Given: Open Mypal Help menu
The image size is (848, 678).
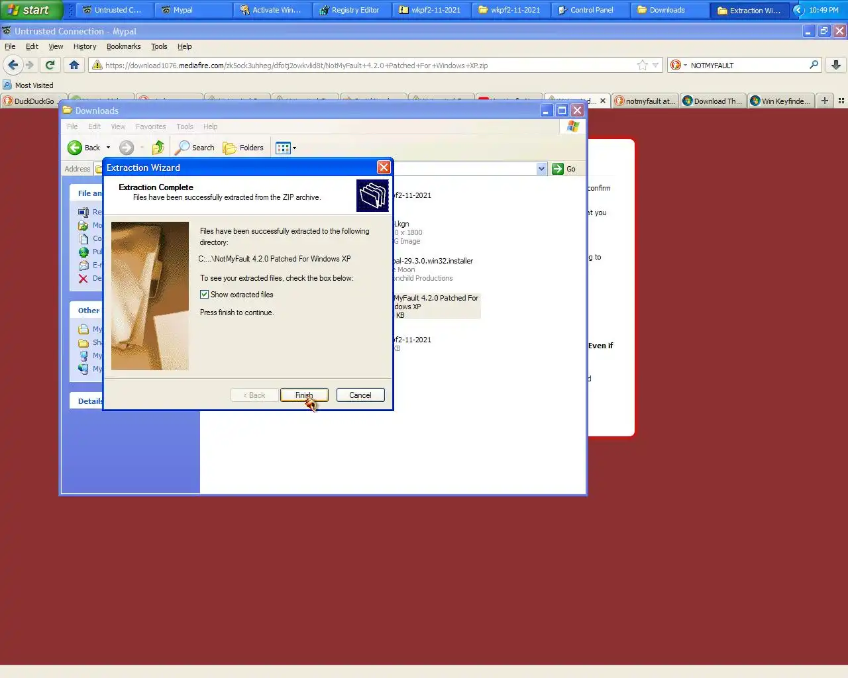Looking at the screenshot, I should (x=185, y=46).
